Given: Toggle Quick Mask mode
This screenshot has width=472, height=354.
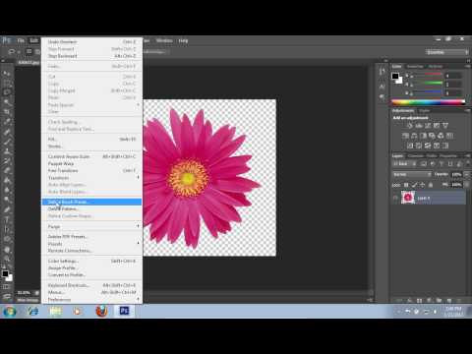Looking at the screenshot, I should [x=7, y=287].
